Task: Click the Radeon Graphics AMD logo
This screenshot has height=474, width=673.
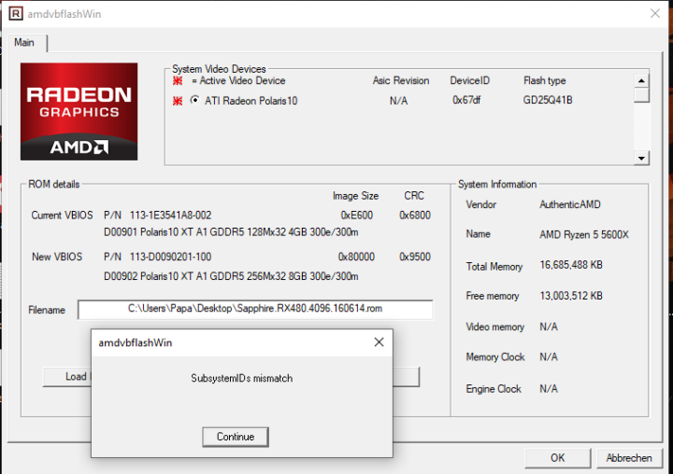Action: click(x=79, y=111)
